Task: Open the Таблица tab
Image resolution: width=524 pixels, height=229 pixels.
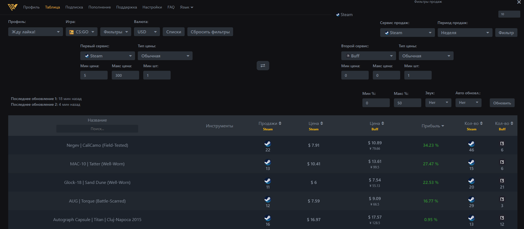Action: click(52, 7)
